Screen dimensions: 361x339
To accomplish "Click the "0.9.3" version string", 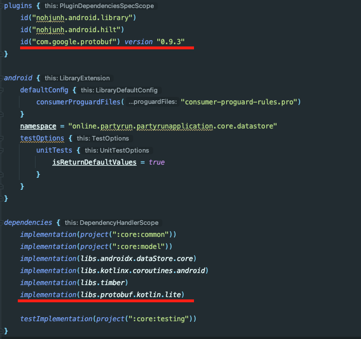I will click(x=170, y=42).
